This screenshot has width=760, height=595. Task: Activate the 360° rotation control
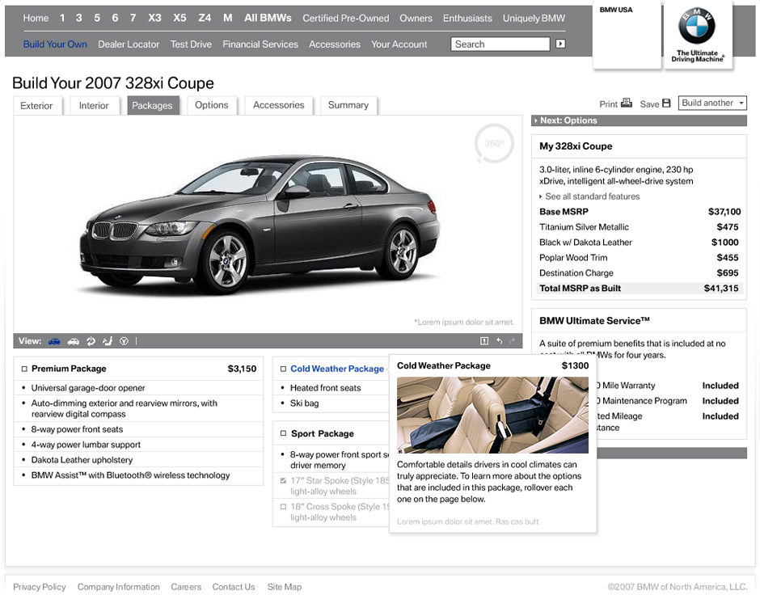click(x=494, y=143)
